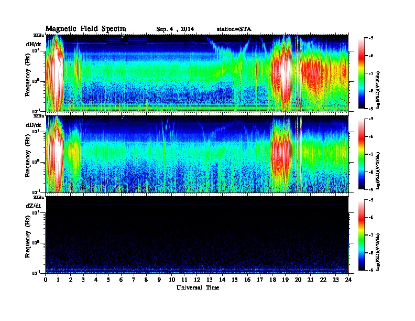
Task: Click hour label 16 on the time axis
Action: point(247,280)
